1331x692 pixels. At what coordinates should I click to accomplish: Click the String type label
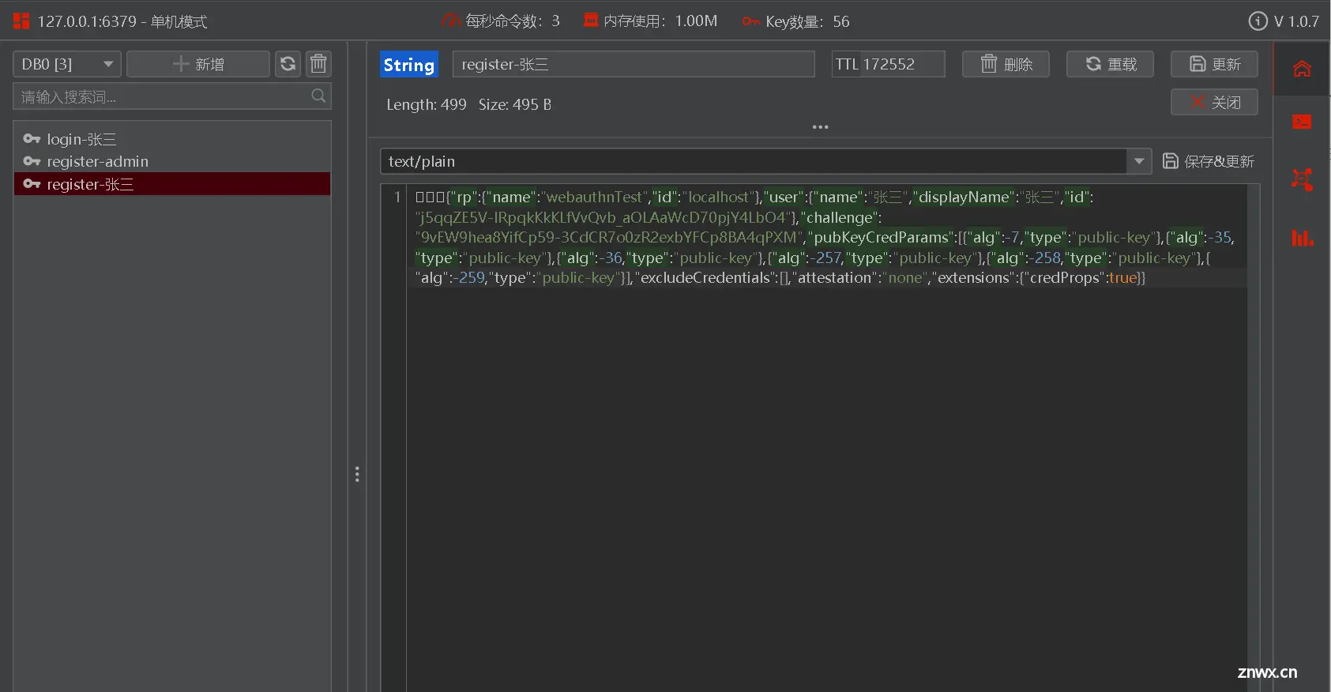click(x=409, y=65)
